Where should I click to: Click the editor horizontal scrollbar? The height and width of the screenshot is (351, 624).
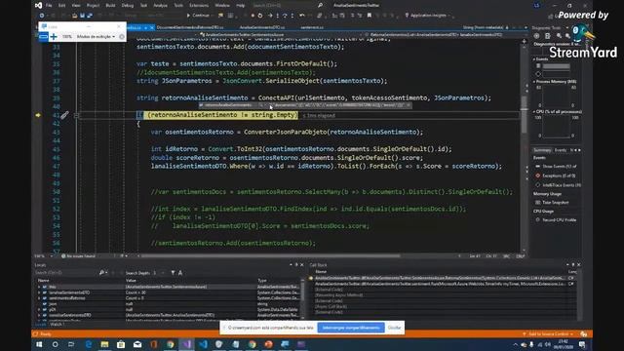(271, 255)
